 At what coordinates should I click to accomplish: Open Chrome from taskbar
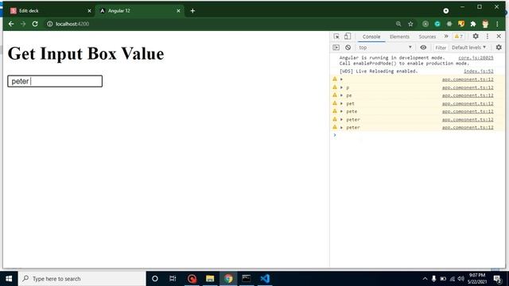228,279
